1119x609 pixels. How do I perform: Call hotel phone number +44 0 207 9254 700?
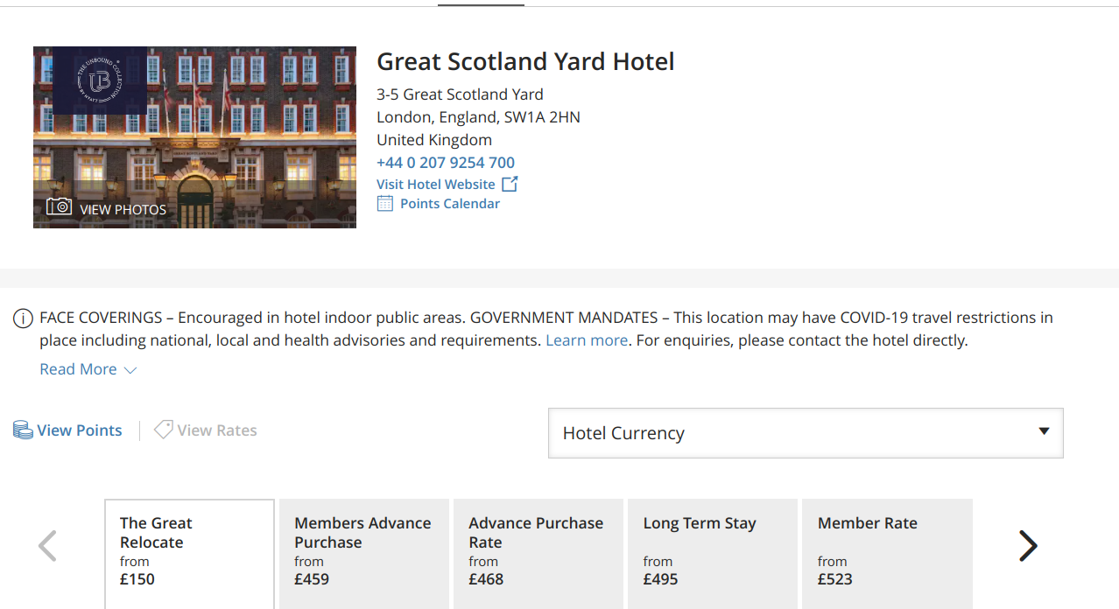coord(446,163)
